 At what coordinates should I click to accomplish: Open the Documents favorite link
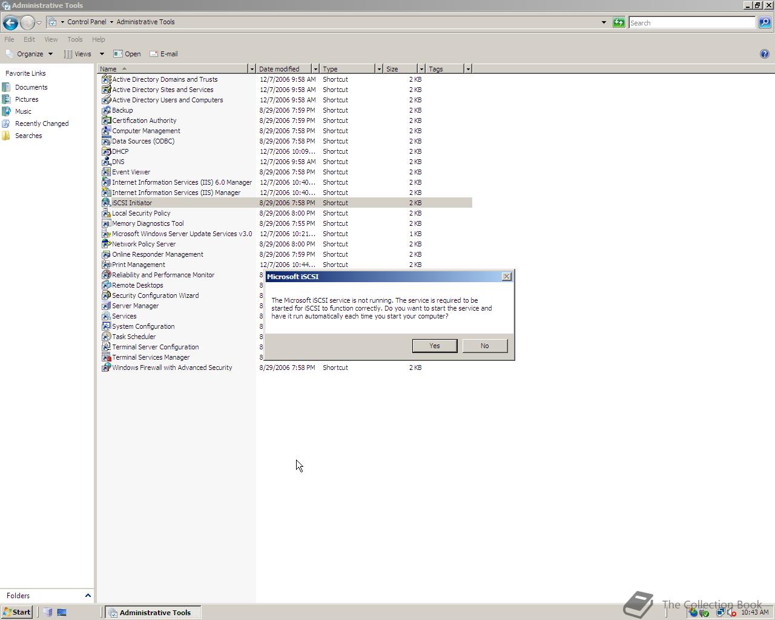pos(31,87)
